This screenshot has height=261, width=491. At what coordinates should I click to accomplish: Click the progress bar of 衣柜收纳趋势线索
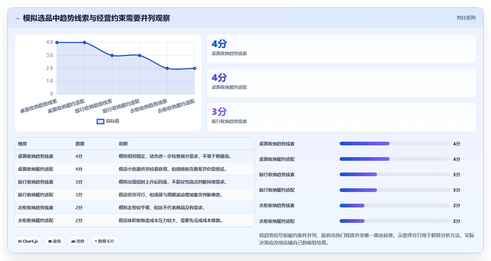[395, 206]
